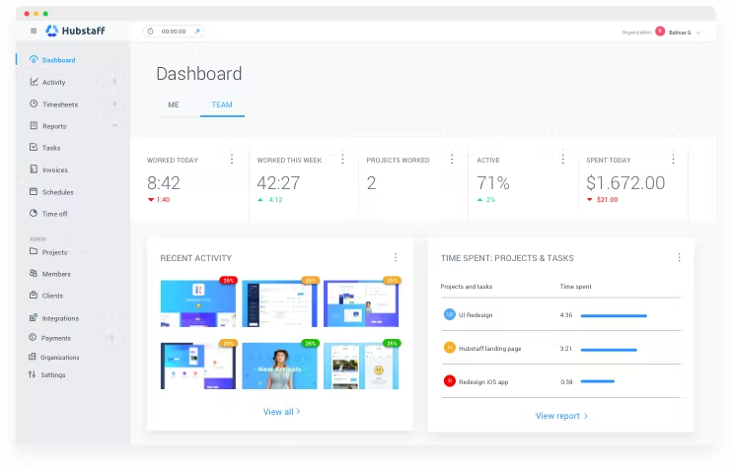Click the Timesheets clock icon
The image size is (732, 470).
(34, 103)
